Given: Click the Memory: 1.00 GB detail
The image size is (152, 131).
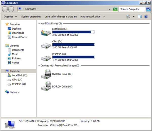Looking at the screenshot, I should pyautogui.click(x=90, y=121).
